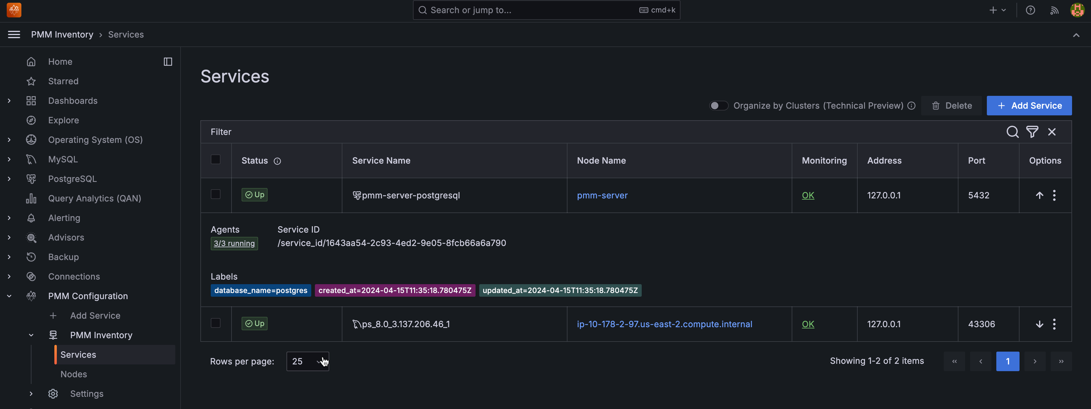Click the Status column info icon

click(x=277, y=161)
